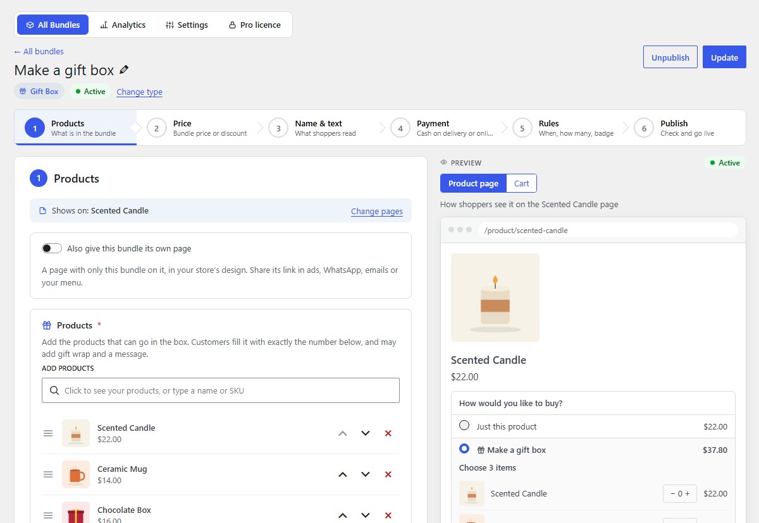Viewport: 759px width, 523px height.
Task: Click Scented Candle thumbnail in preview item list
Action: (472, 494)
